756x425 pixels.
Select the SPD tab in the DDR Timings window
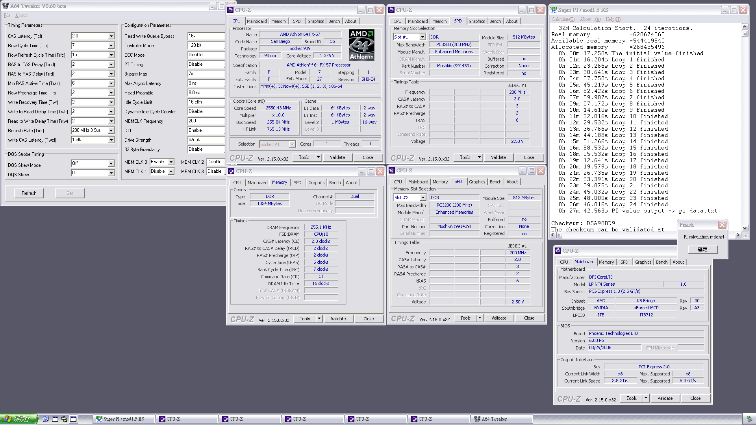[298, 183]
